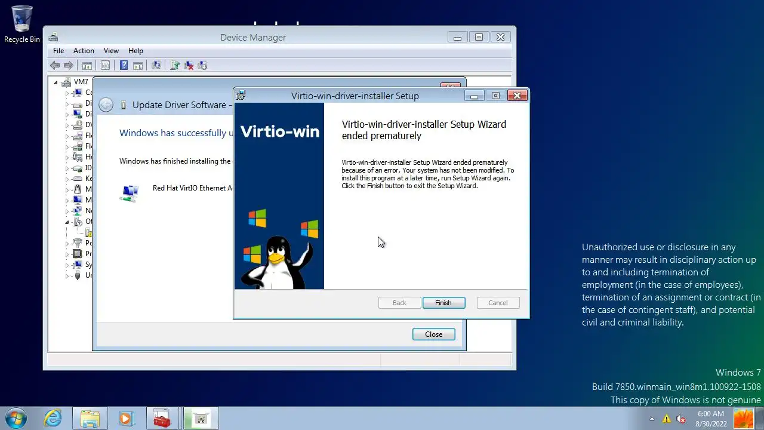Viewport: 764px width, 430px height.
Task: Click the muted volume tray icon
Action: coord(680,419)
